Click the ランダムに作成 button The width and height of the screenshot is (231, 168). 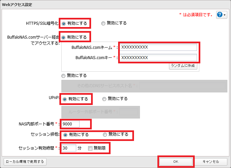pos(183,66)
